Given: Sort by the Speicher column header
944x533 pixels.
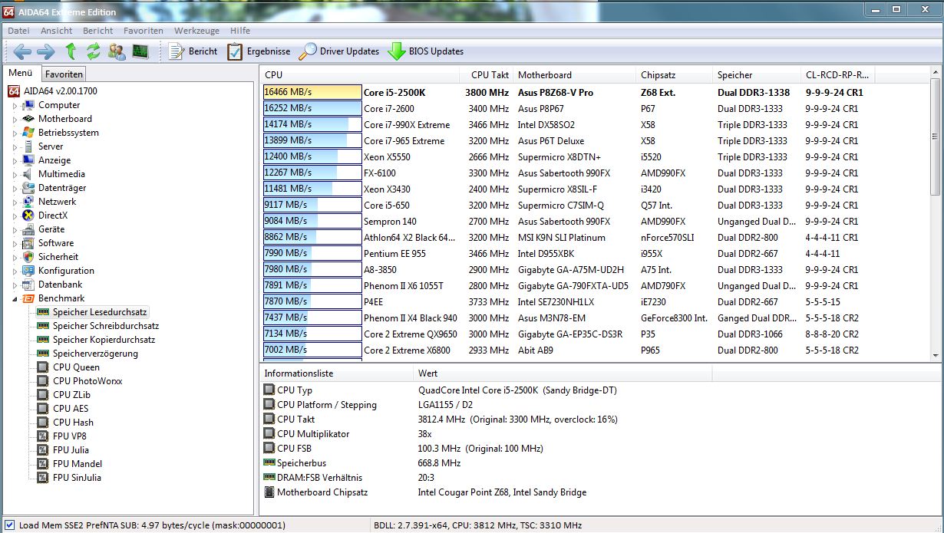Looking at the screenshot, I should pyautogui.click(x=756, y=75).
